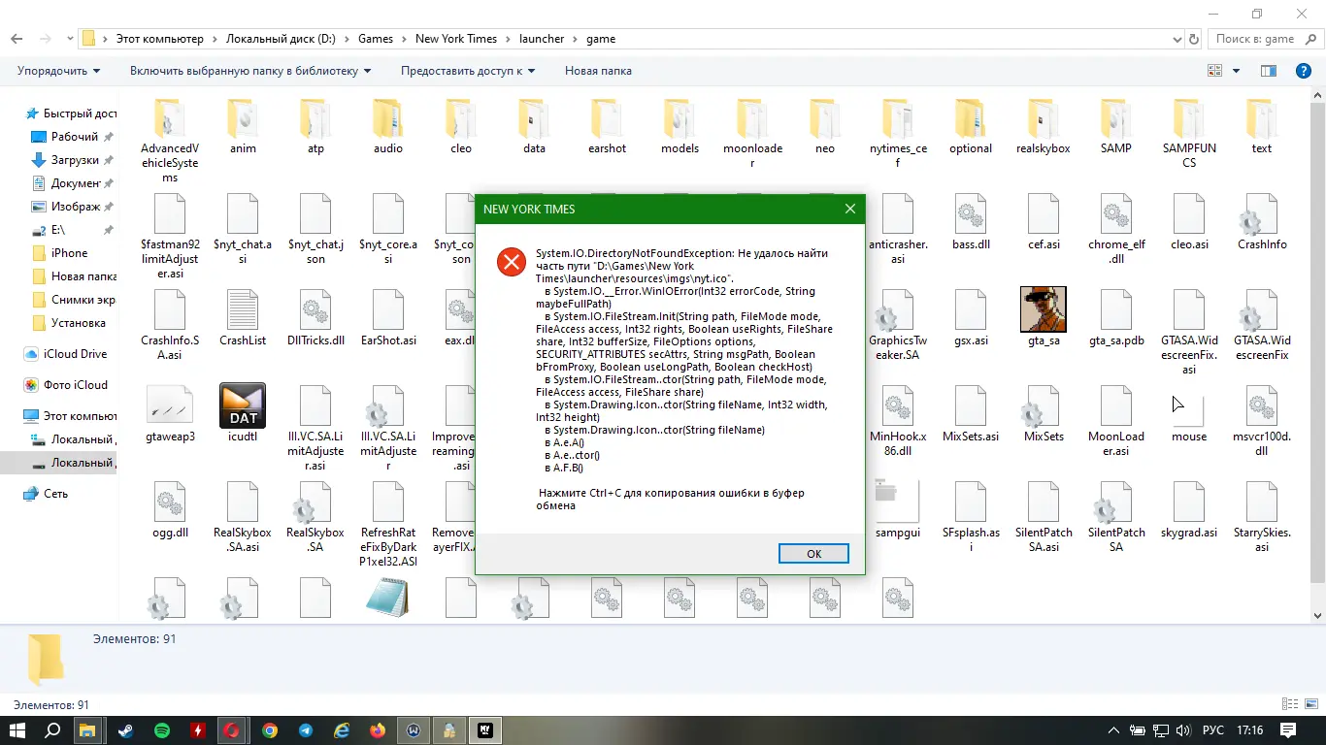Screen dimensions: 1326x745
Task: Refresh the folder via address bar button
Action: 1194,39
